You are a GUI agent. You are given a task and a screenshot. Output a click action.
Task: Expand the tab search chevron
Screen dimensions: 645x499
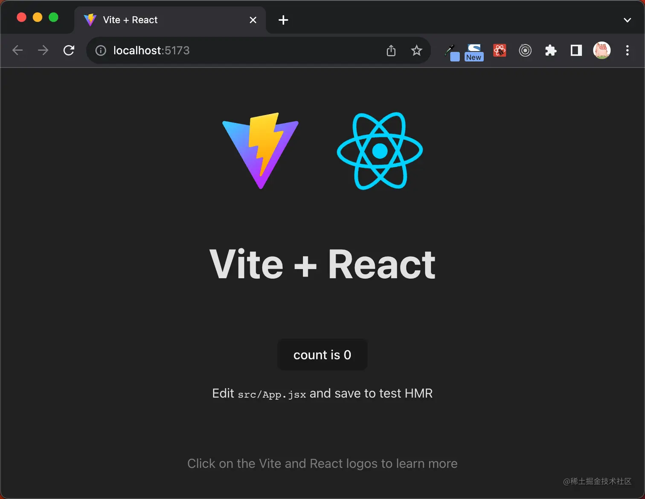627,20
